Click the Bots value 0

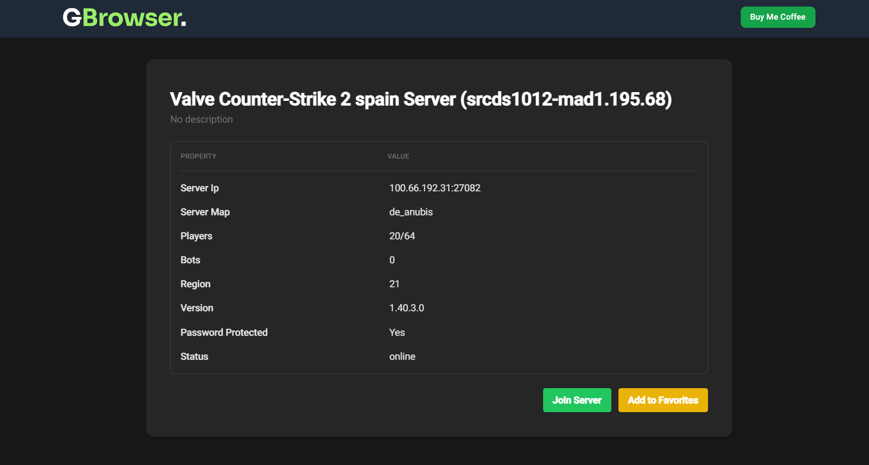click(x=392, y=260)
